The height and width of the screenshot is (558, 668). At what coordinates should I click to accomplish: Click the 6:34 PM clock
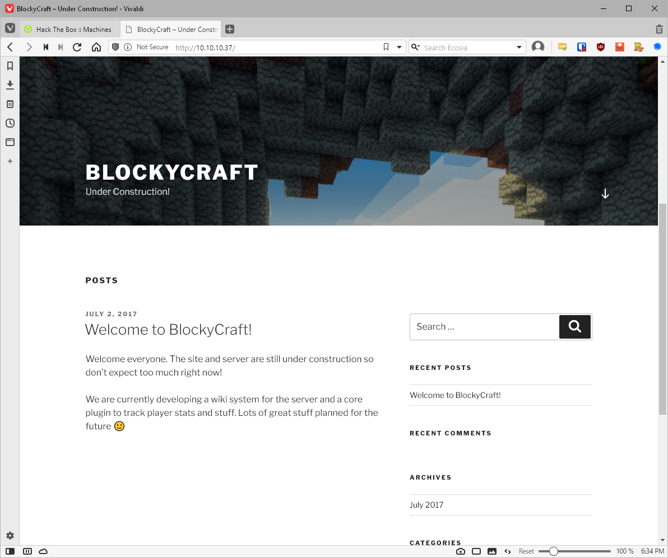coord(652,551)
